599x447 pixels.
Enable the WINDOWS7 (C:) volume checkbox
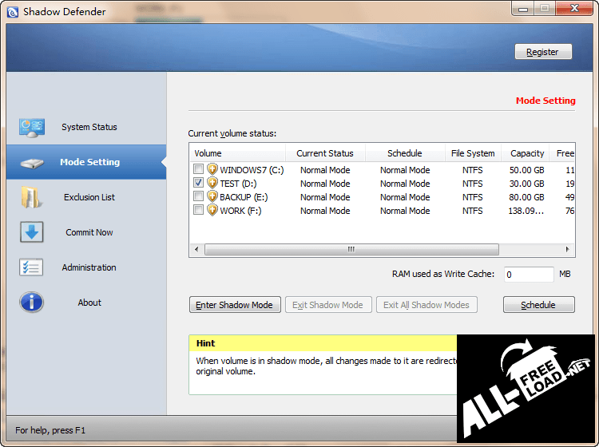click(x=198, y=170)
